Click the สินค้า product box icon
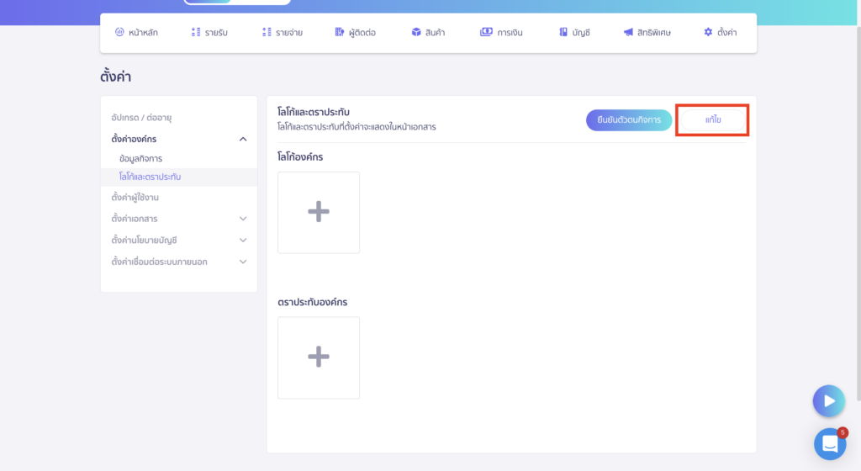This screenshot has height=471, width=861. (416, 33)
